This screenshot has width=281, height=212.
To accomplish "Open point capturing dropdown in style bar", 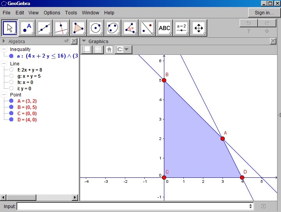I will [x=123, y=49].
